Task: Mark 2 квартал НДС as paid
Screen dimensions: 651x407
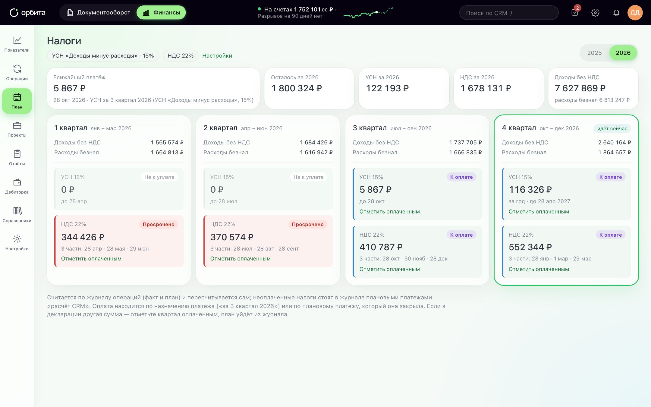Action: pos(240,259)
